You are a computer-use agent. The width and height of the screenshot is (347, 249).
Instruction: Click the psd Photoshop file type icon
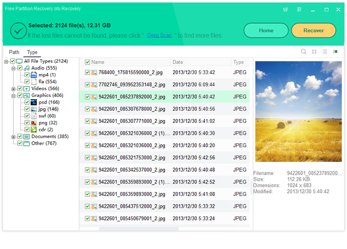[x=34, y=102]
